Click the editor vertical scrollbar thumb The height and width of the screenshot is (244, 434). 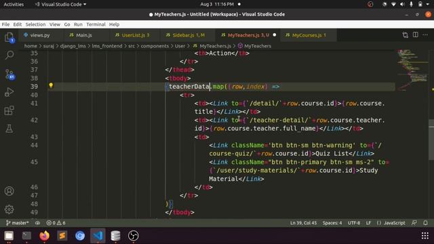coord(431,140)
